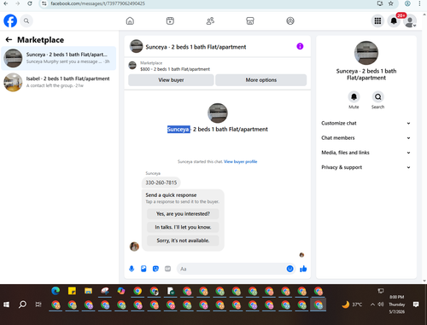Mute conversation using the bell icon
Image resolution: width=427 pixels, height=325 pixels.
pyautogui.click(x=354, y=97)
